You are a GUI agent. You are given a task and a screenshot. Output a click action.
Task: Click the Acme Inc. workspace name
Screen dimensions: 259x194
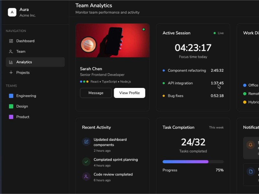coord(28,15)
